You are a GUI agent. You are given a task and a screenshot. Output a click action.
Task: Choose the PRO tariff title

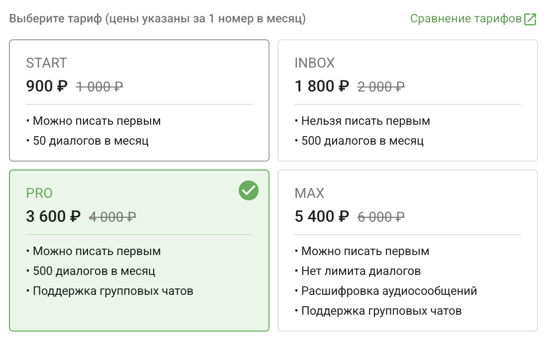pos(39,193)
